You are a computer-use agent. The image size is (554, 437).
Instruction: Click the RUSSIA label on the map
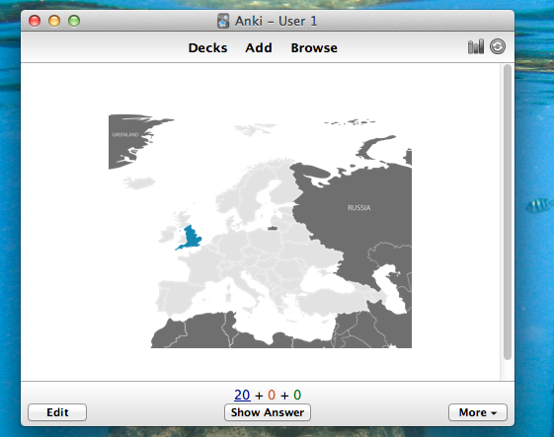359,207
